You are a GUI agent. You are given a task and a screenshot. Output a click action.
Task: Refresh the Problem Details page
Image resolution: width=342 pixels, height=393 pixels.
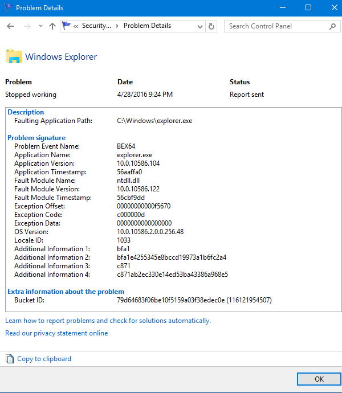(211, 26)
